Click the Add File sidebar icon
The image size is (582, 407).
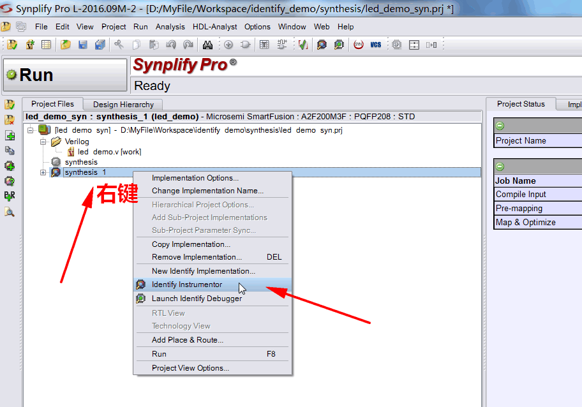pyautogui.click(x=10, y=135)
